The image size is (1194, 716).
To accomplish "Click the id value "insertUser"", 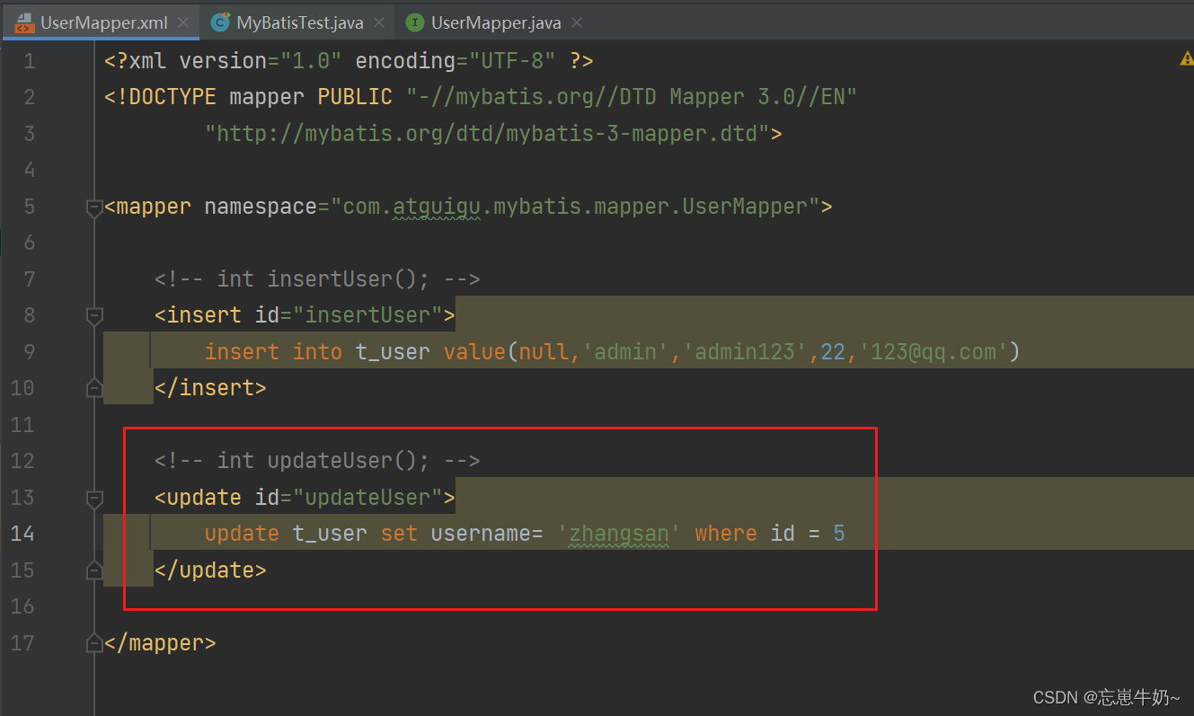I will coord(368,315).
